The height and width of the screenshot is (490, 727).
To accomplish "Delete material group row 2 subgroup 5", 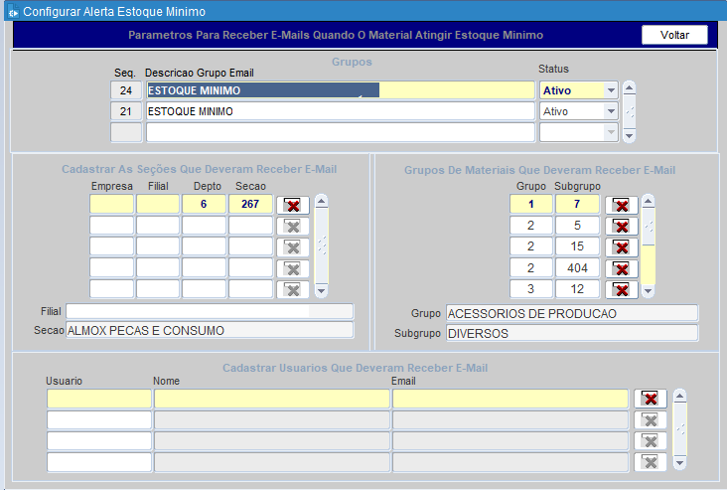I will coord(622,226).
